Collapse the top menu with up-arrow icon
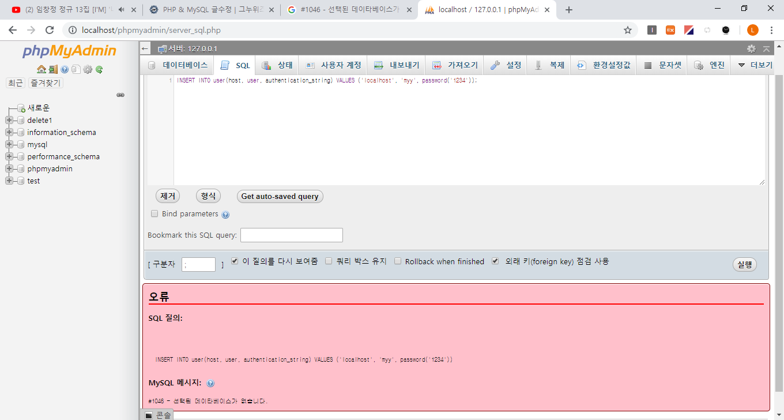The image size is (784, 420). 766,49
